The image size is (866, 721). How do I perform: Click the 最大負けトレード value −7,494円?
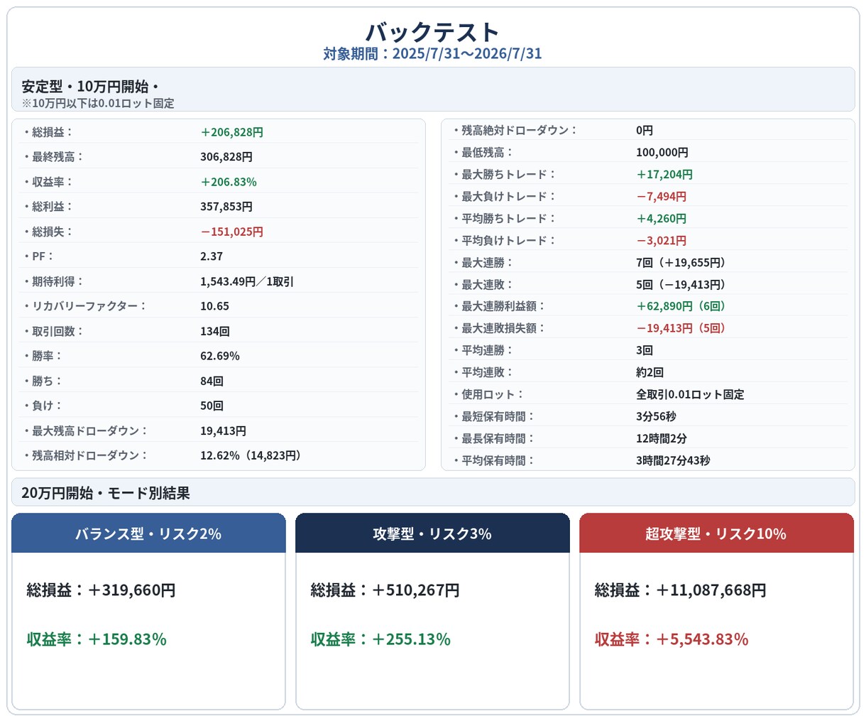pyautogui.click(x=662, y=196)
